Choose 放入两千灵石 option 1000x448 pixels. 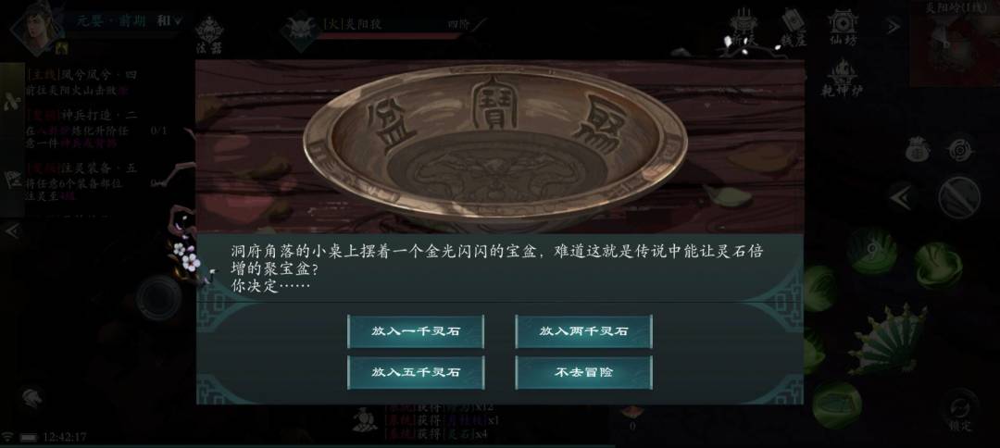point(583,331)
